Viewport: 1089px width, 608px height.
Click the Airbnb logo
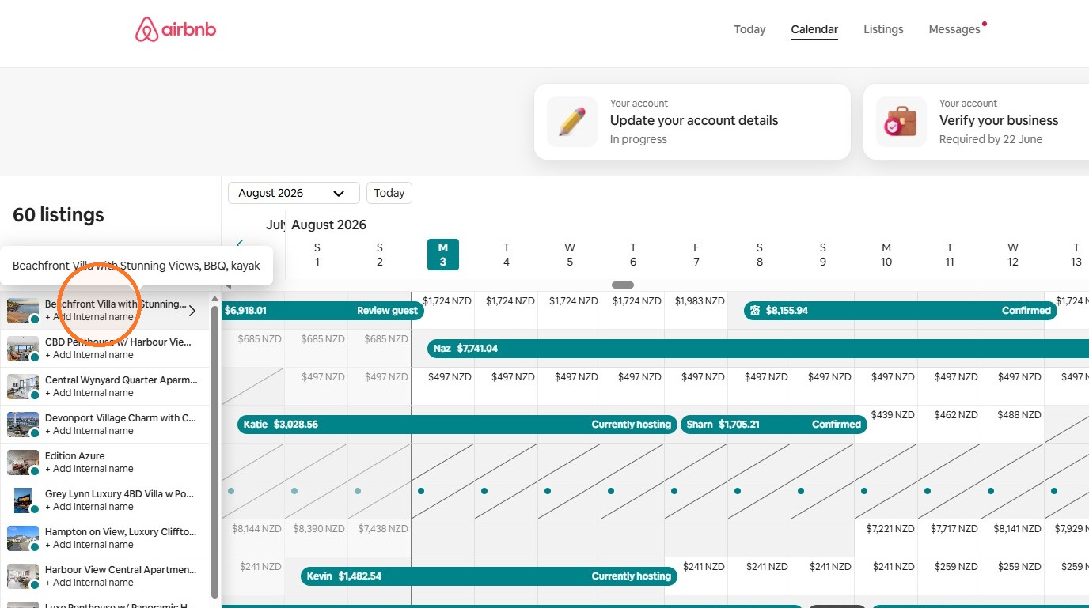point(176,30)
